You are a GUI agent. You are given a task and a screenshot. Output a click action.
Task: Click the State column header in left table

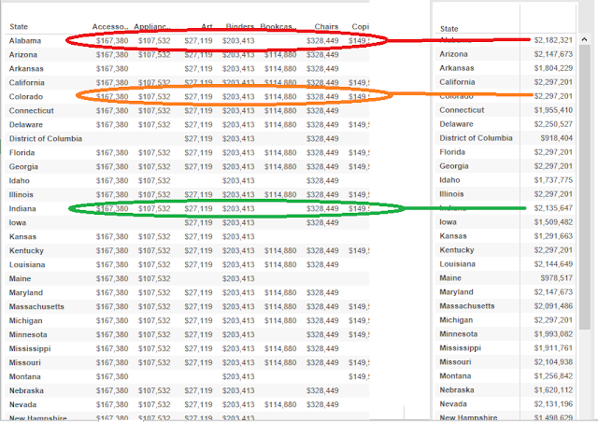[19, 27]
